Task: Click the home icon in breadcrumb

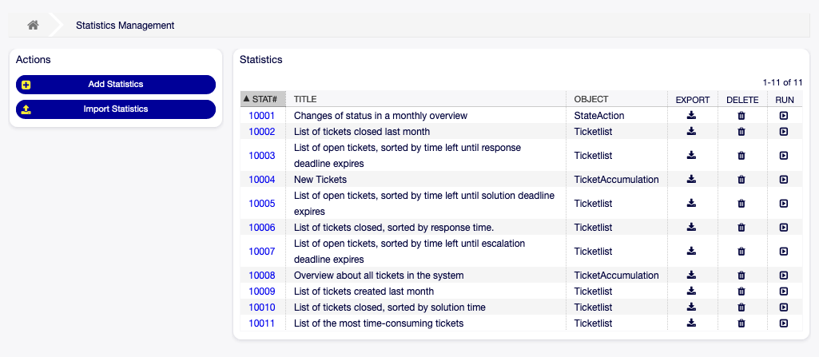Action: coord(33,26)
